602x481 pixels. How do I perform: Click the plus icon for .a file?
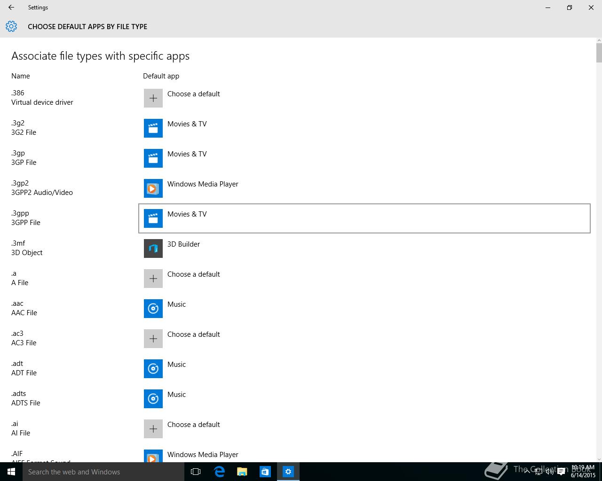coord(153,279)
